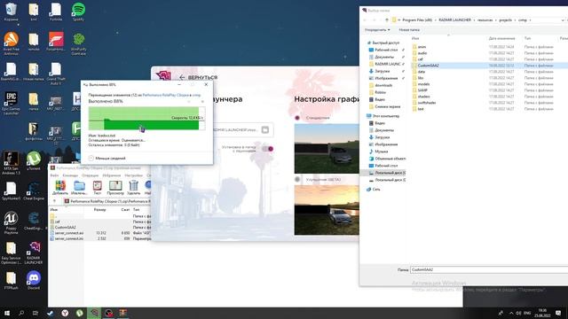
Task: Click WinRAR Извлечь (Extract) toolbar icon
Action: tap(79, 188)
